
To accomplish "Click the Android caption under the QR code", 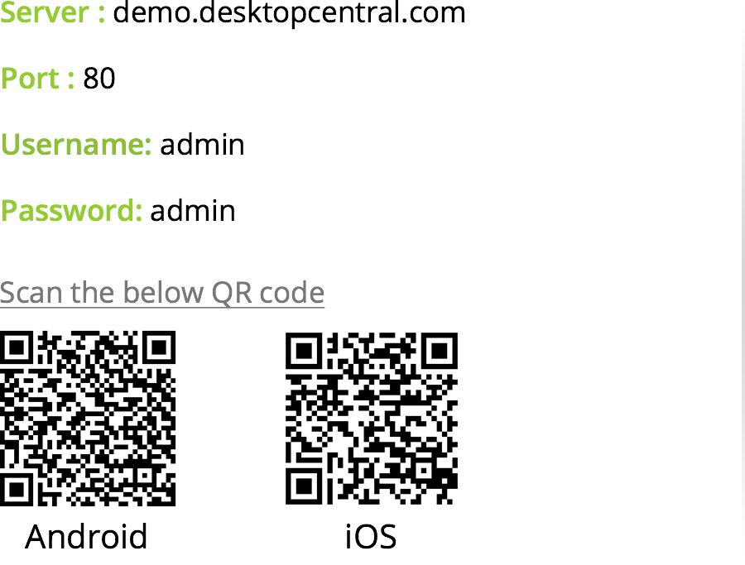I will tap(86, 537).
